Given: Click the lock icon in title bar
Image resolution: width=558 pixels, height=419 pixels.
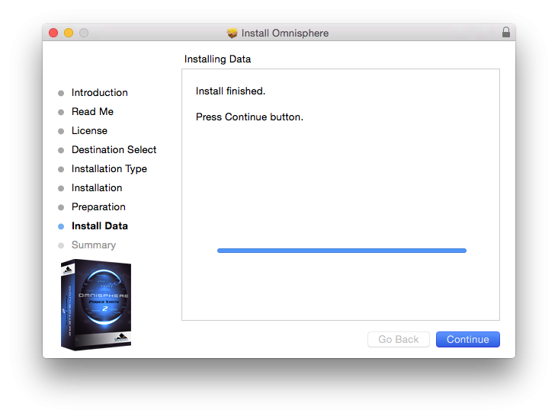Looking at the screenshot, I should (x=505, y=32).
